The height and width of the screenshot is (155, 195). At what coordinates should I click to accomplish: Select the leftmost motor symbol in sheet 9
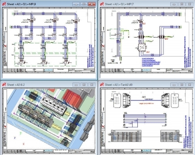(x=21, y=62)
